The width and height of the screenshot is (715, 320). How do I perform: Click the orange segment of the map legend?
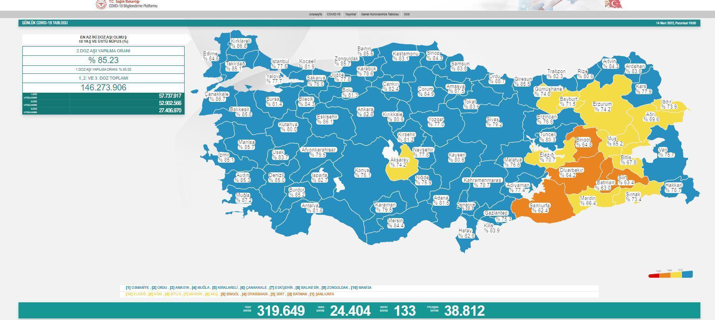coord(665,275)
